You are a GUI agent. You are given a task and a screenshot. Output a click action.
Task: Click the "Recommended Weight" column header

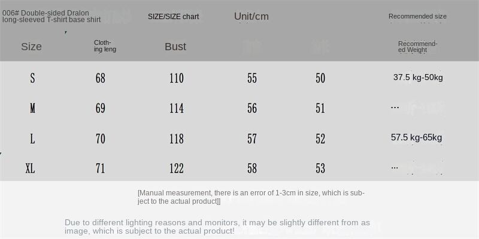click(x=417, y=47)
